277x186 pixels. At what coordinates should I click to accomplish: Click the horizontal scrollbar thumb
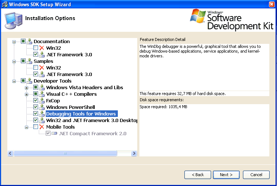pyautogui.click(x=65, y=153)
